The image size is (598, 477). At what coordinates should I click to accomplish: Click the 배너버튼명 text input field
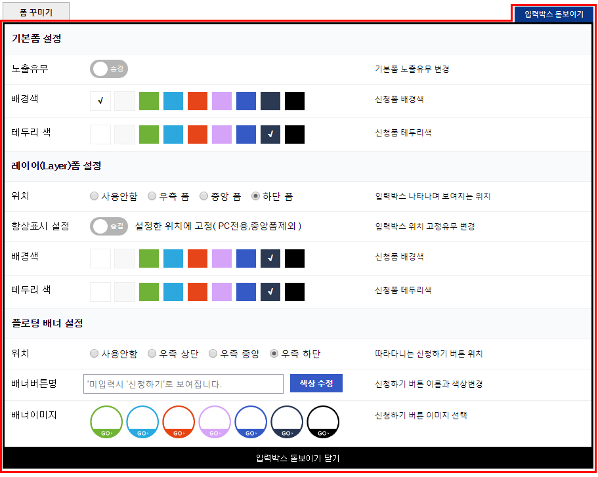183,384
